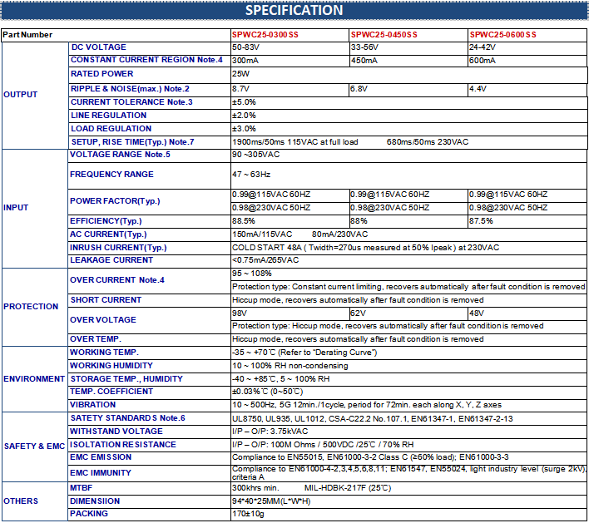Select the 50-83V voltage cell
The height and width of the screenshot is (523, 589).
point(245,47)
